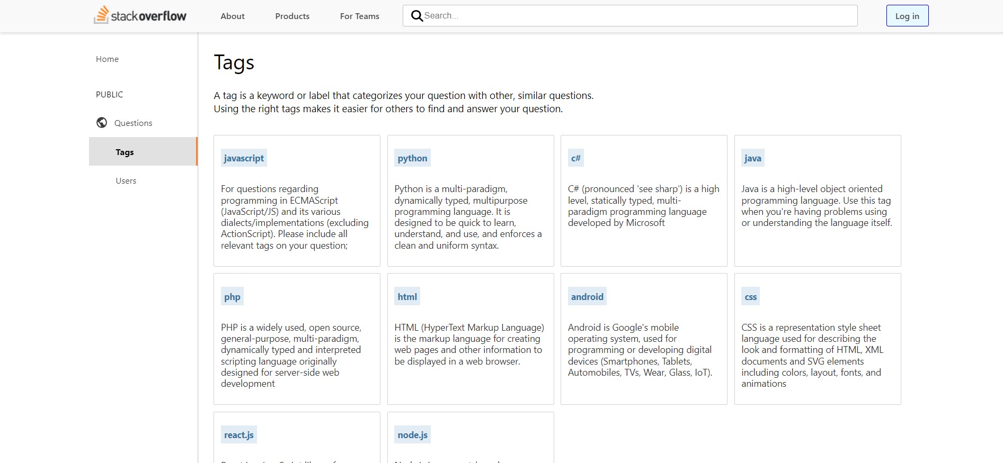Open the python tag
1003x463 pixels.
(412, 158)
